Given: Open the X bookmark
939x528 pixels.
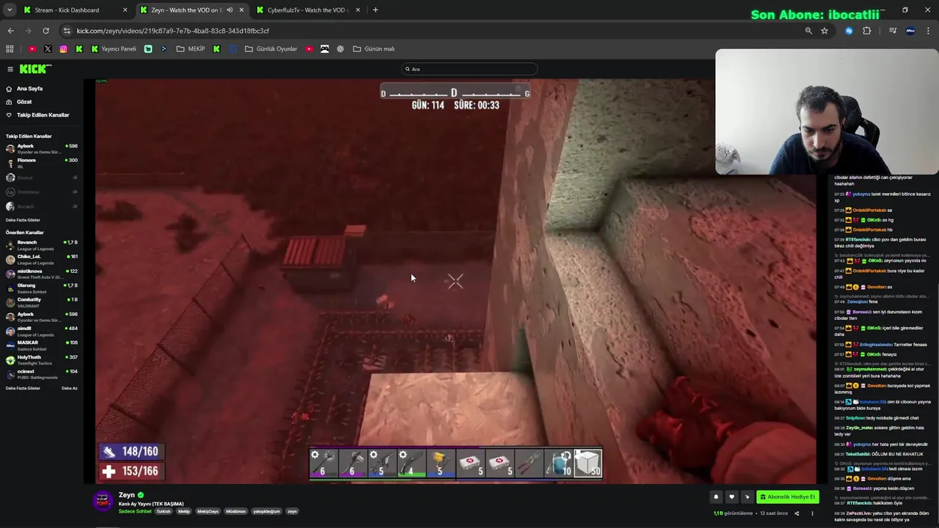Looking at the screenshot, I should [x=48, y=49].
